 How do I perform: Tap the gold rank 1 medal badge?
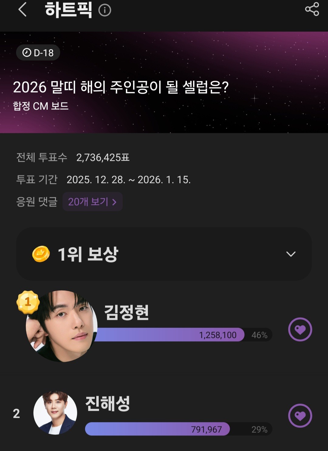pos(28,302)
